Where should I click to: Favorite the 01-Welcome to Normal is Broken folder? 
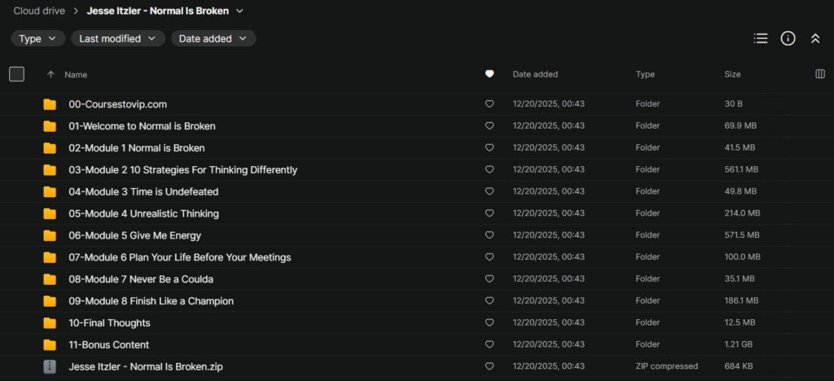[489, 126]
